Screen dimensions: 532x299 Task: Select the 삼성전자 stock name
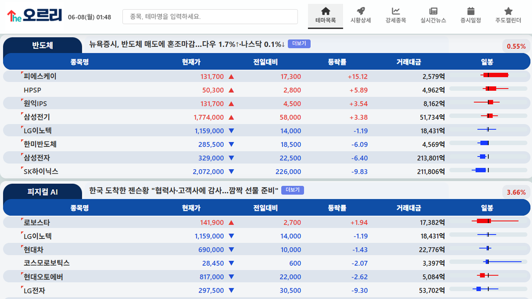tap(37, 158)
